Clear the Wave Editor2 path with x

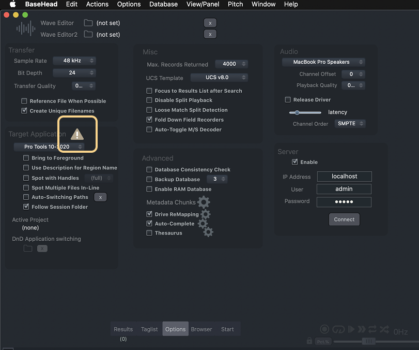(x=210, y=34)
